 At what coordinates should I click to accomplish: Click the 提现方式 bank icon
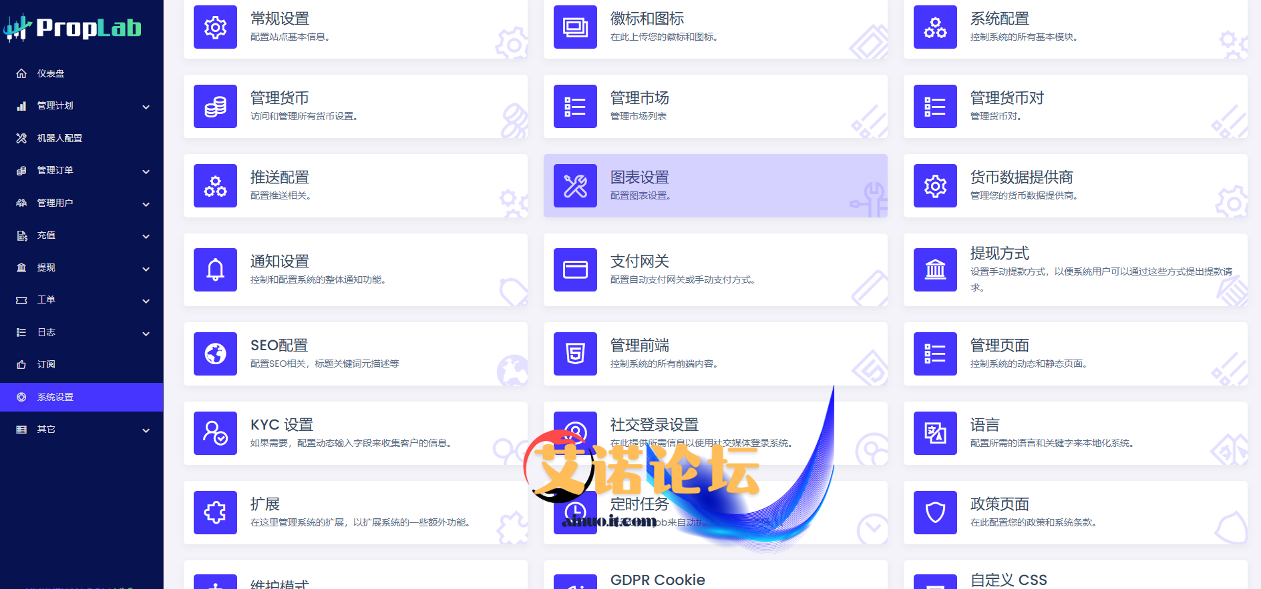pos(935,270)
